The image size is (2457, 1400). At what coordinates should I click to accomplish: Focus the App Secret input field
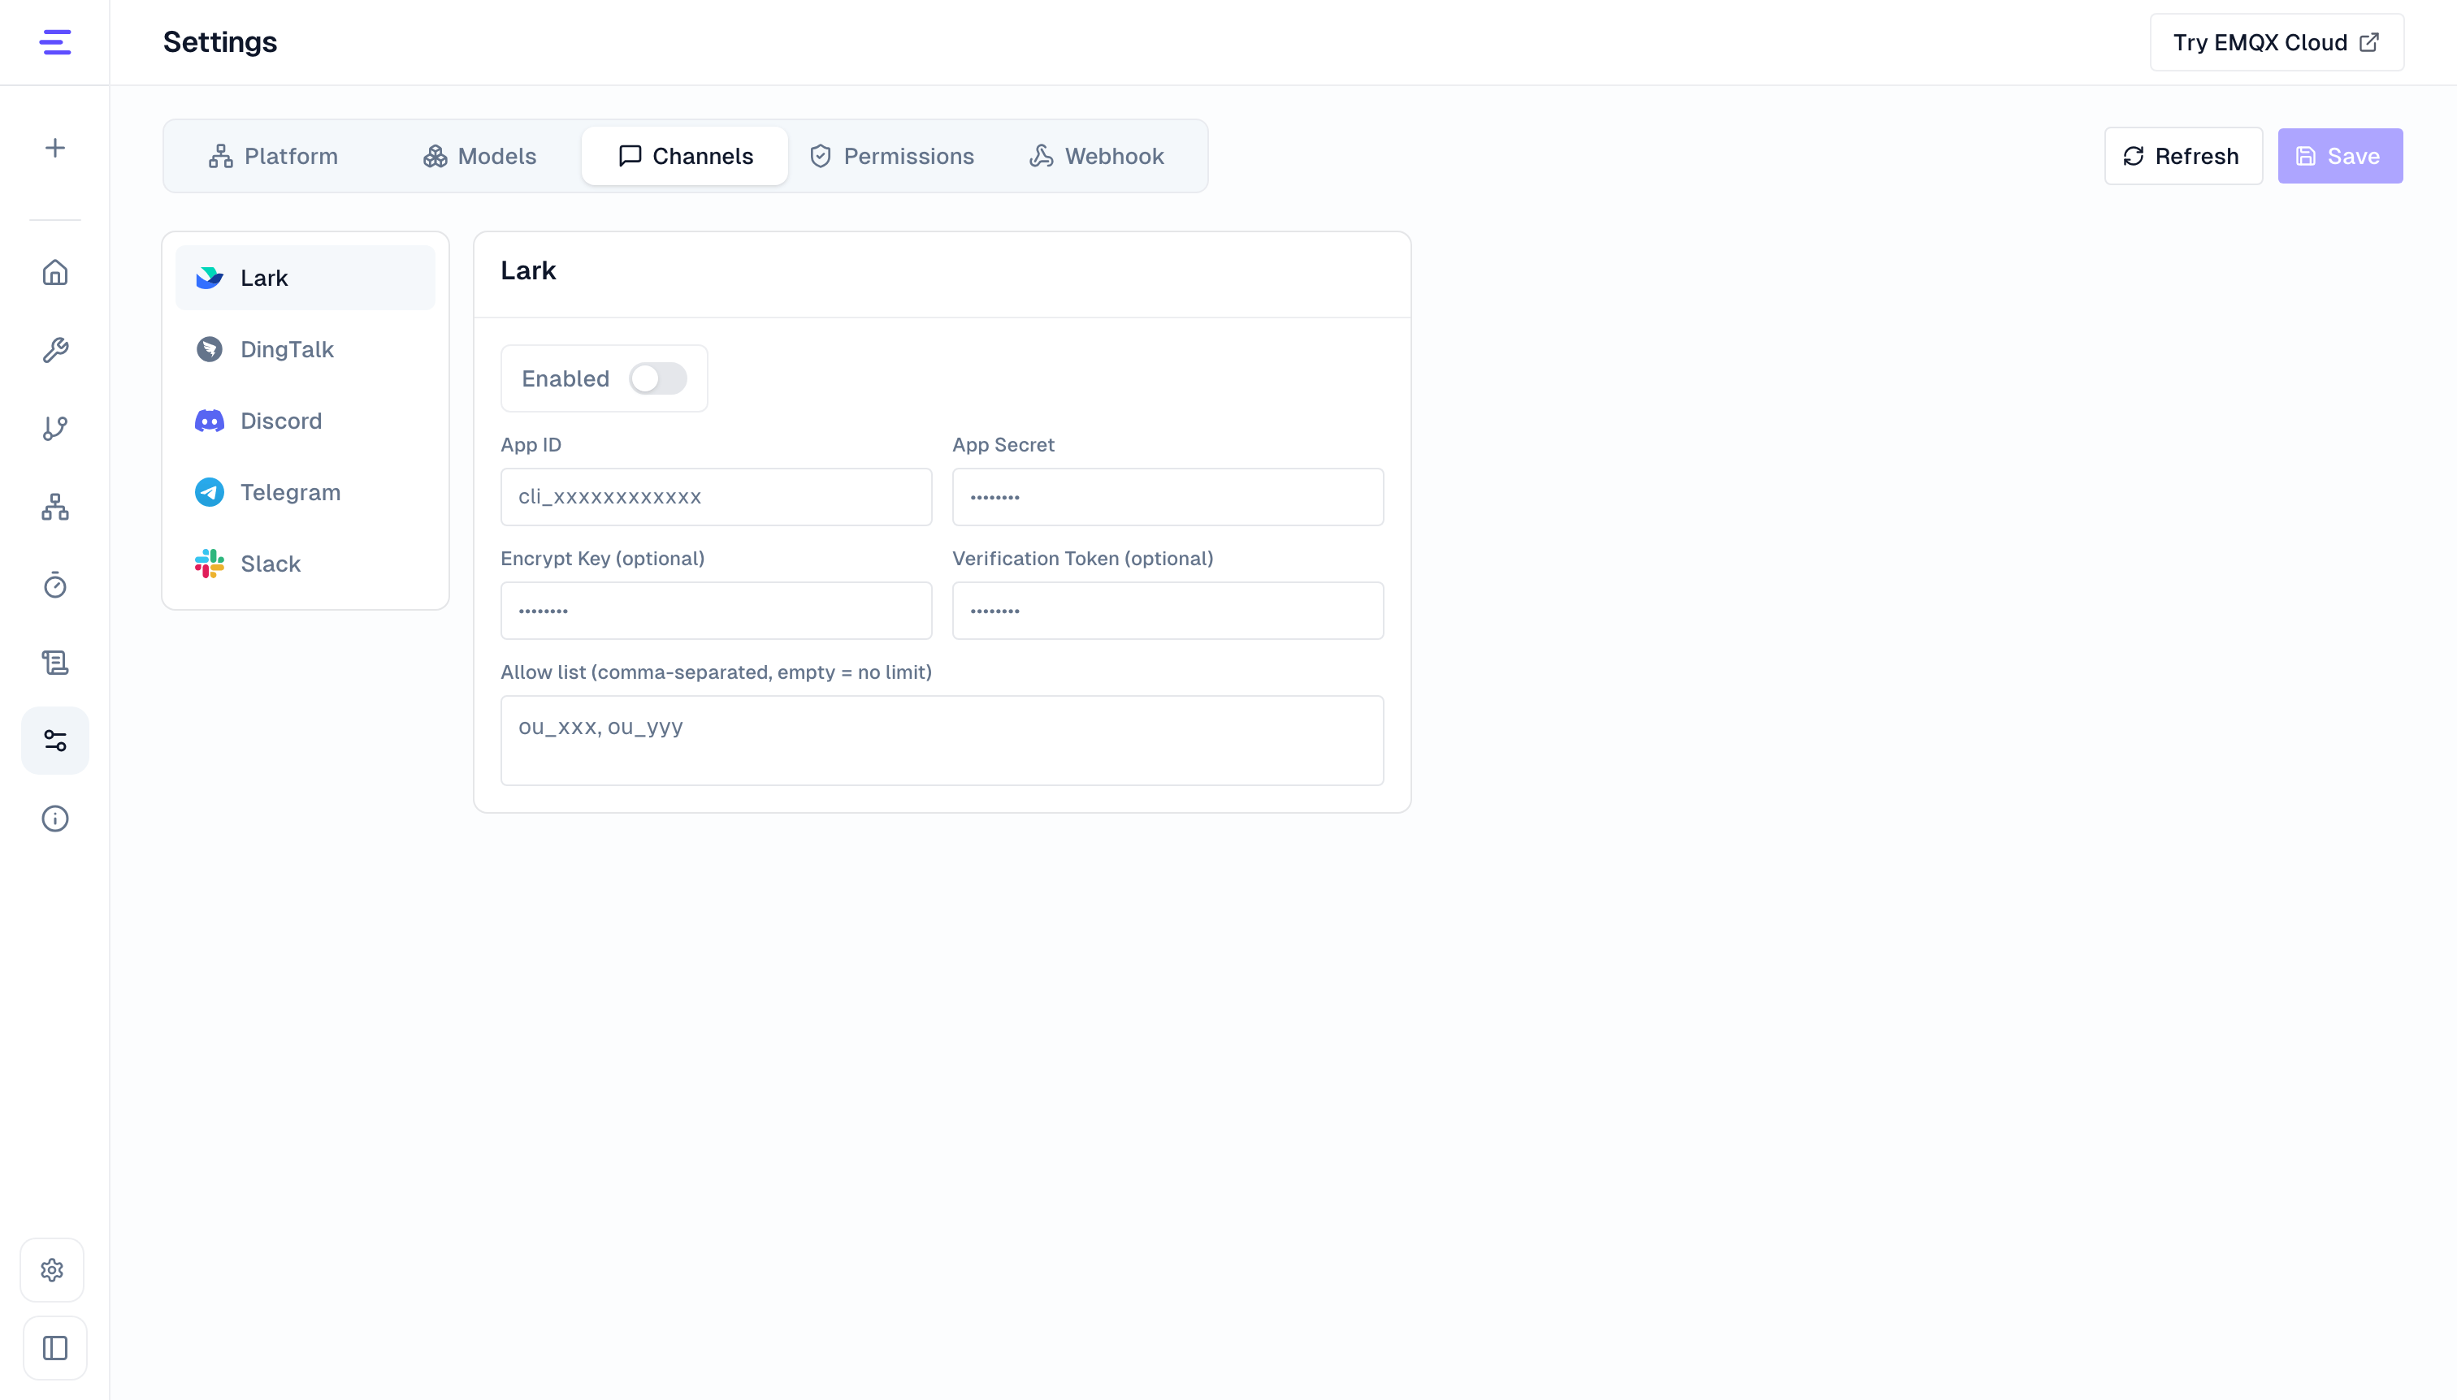coord(1168,497)
